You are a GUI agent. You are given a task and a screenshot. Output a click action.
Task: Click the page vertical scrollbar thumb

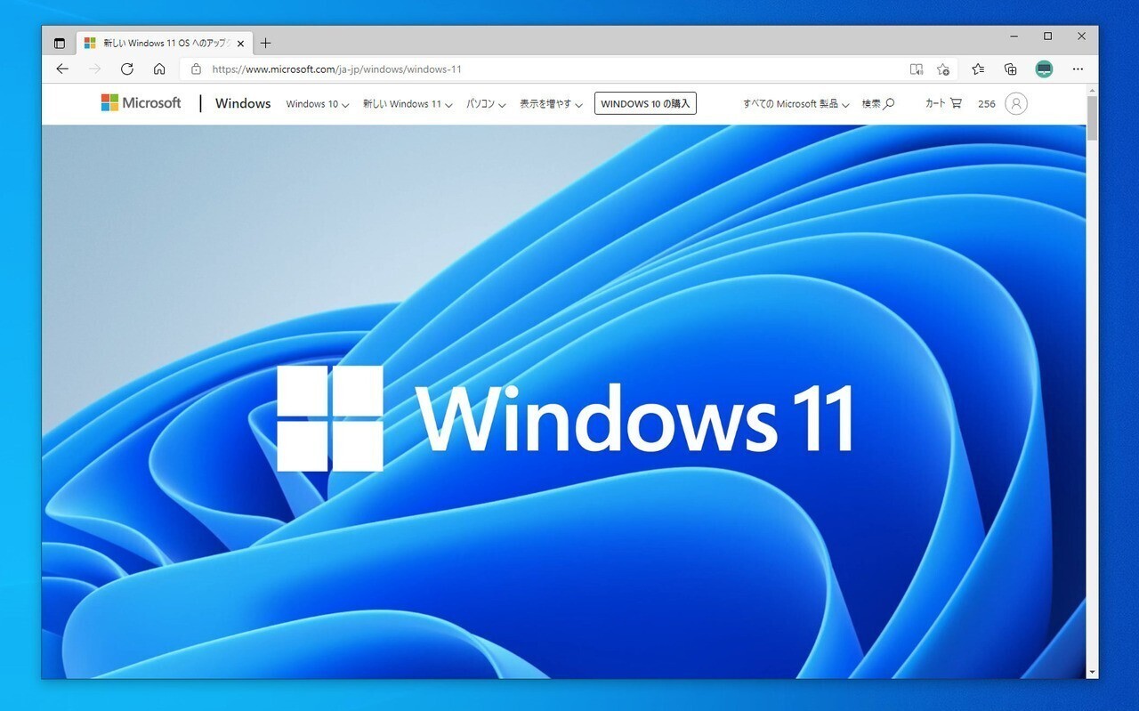[1092, 117]
